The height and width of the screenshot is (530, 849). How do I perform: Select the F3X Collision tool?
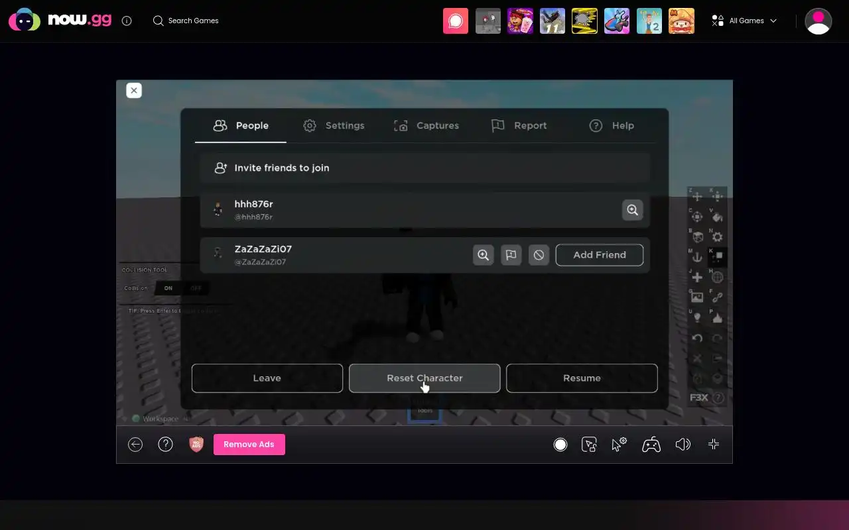717,257
